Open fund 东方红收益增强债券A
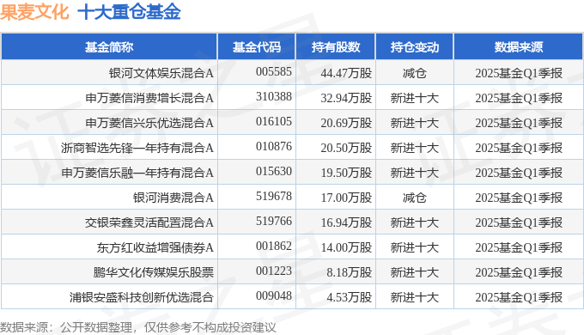Image resolution: width=584 pixels, height=335 pixels. [x=155, y=247]
